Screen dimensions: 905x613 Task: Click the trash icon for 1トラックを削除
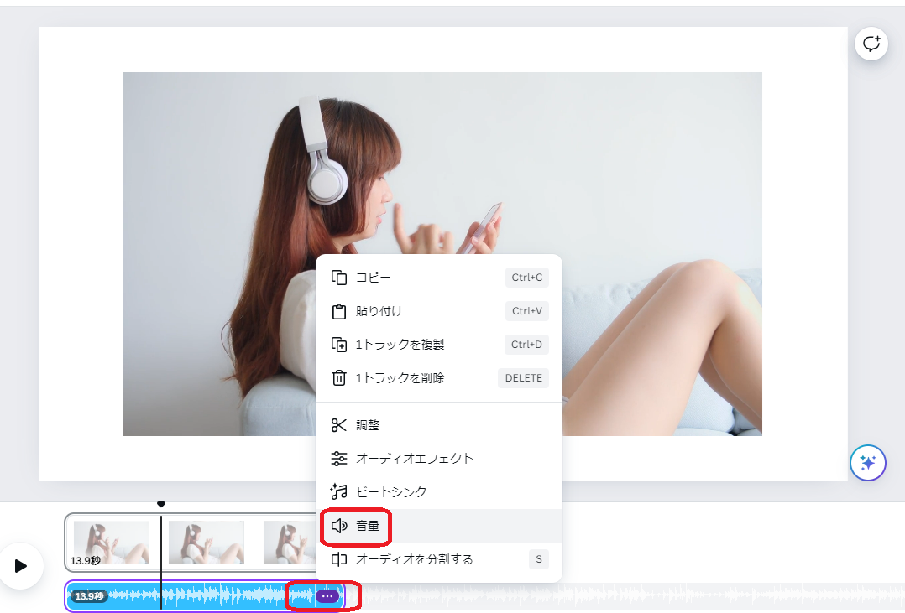tap(339, 377)
